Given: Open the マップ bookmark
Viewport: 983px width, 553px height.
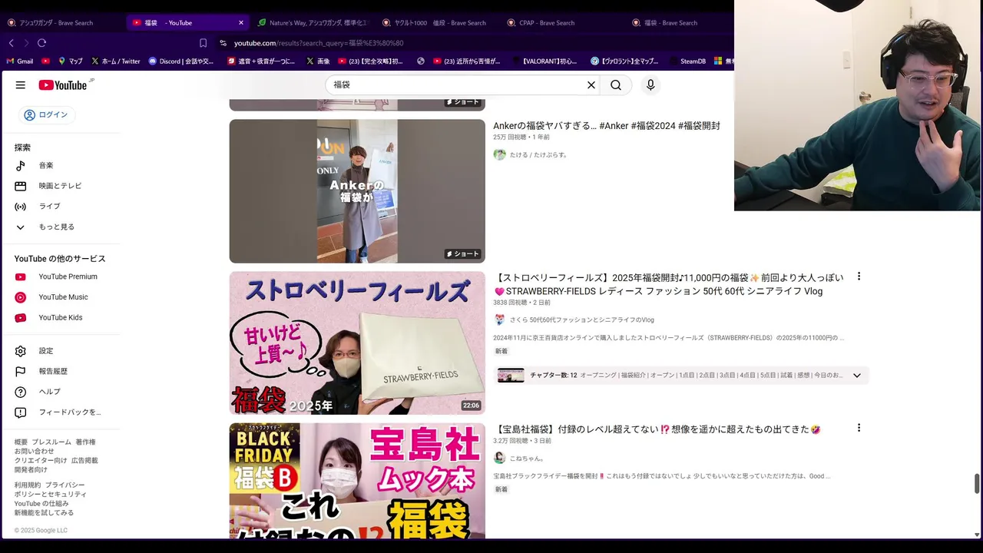Looking at the screenshot, I should [70, 61].
